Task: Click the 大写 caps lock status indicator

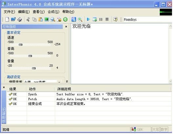Action: click(x=155, y=129)
